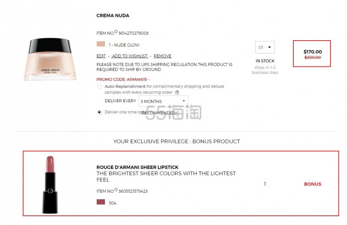Select the Auto-Replenishment radio button

[99, 87]
